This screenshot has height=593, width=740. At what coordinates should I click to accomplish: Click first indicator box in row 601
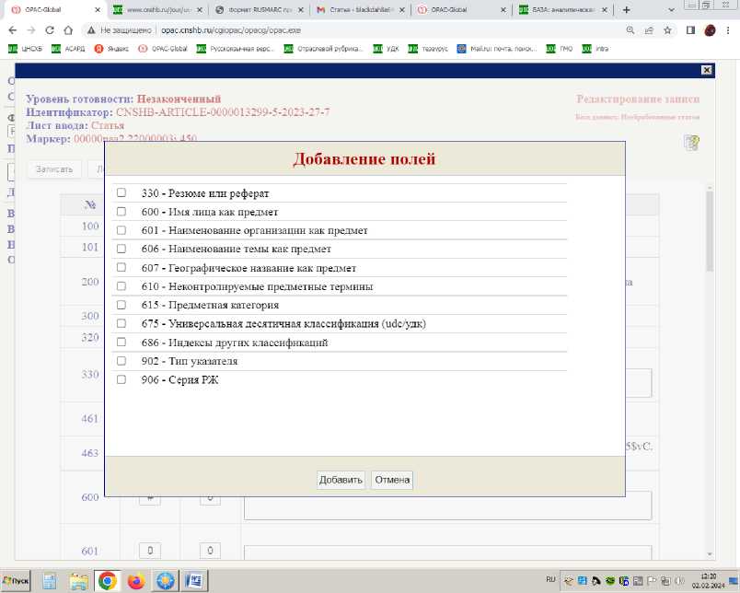point(150,551)
